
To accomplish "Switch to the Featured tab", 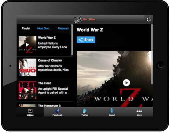I will pyautogui.click(x=63, y=29).
